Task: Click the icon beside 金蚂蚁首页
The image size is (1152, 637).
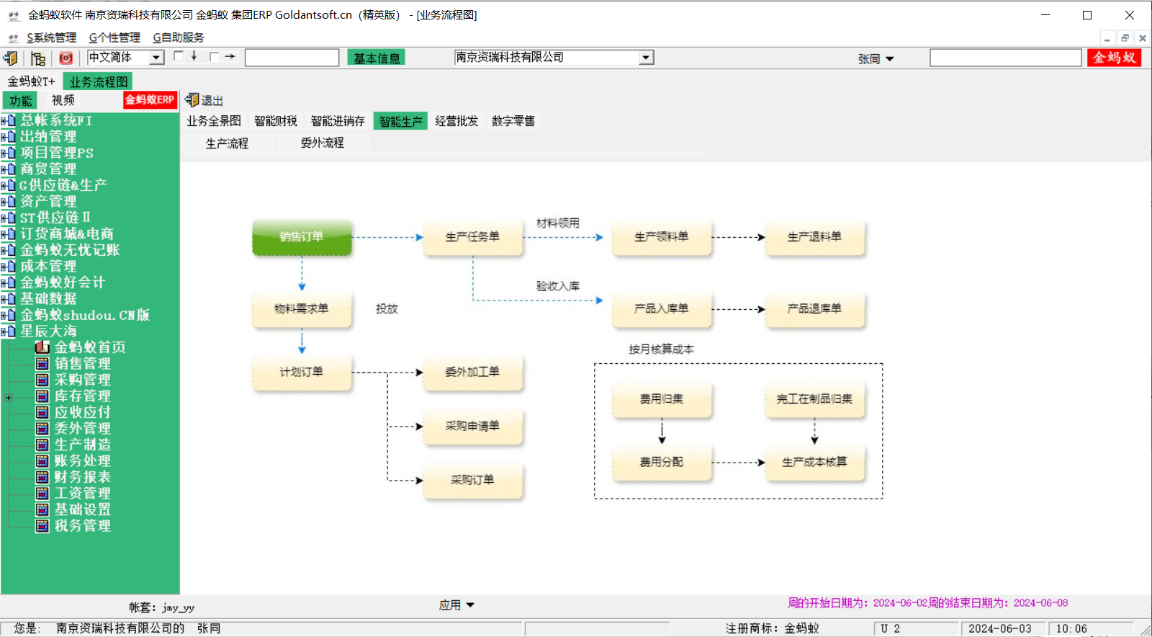Action: (42, 347)
